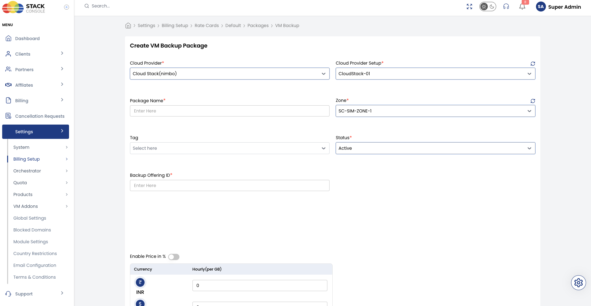The height and width of the screenshot is (306, 591).
Task: Go to Default breadcrumb
Action: [x=233, y=25]
